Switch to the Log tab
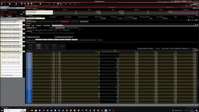This screenshot has height=112, width=199. (x=33, y=26)
